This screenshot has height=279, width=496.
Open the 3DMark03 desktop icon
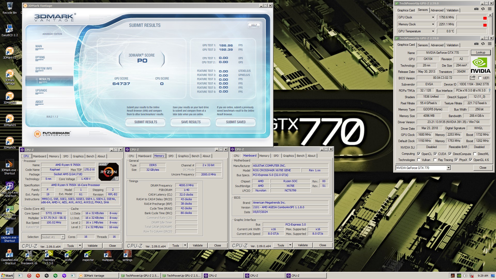(10, 98)
